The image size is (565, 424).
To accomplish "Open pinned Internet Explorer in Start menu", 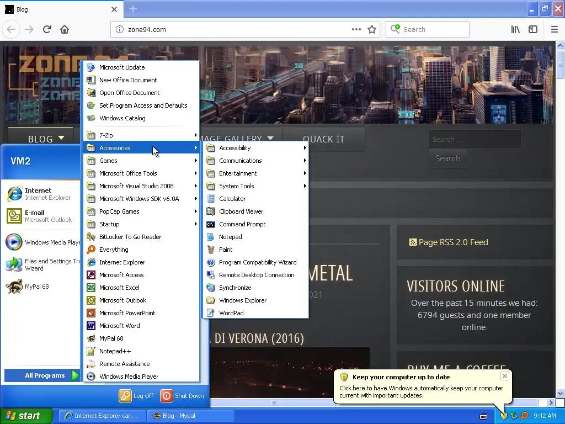I will pos(42,194).
